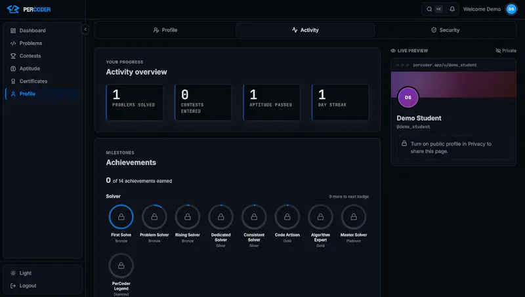Click the Solver category heading
Viewport: 525px width, 297px height.
113,196
